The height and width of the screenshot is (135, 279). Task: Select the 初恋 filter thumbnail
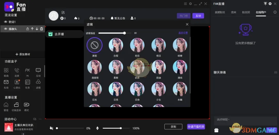137,45
